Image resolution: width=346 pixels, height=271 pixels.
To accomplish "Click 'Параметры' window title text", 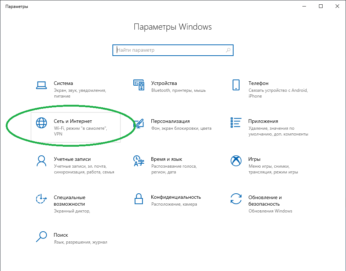I will coord(17,7).
